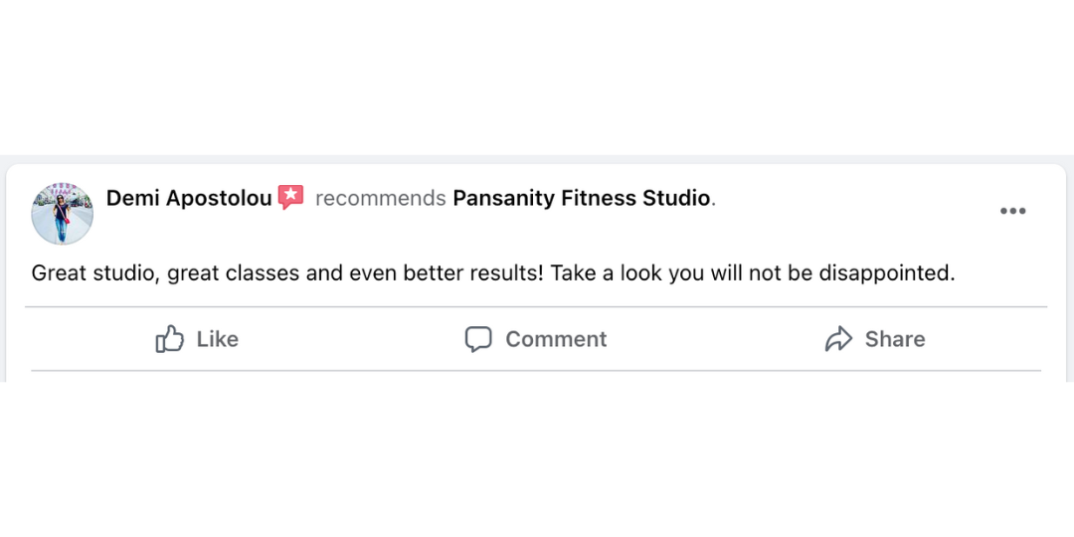Click the red recommendation star badge
This screenshot has width=1074, height=537.
pyautogui.click(x=290, y=197)
